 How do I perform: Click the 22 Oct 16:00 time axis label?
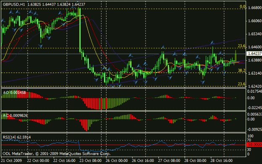(x=64, y=161)
